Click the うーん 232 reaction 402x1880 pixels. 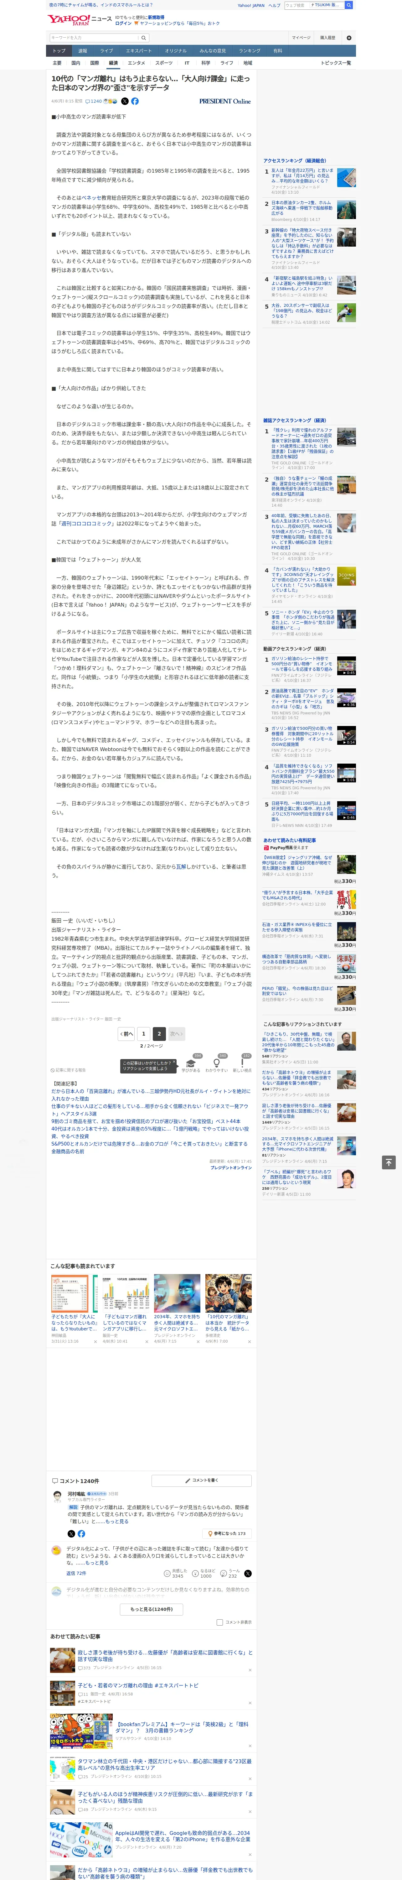coord(230,1574)
